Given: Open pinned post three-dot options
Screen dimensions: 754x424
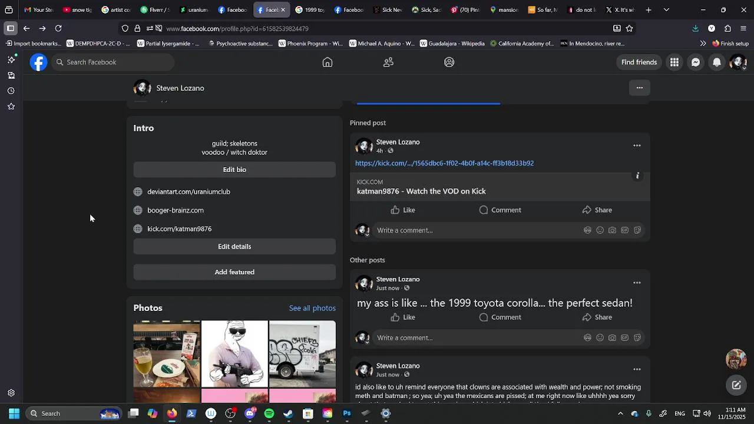Looking at the screenshot, I should pyautogui.click(x=637, y=145).
